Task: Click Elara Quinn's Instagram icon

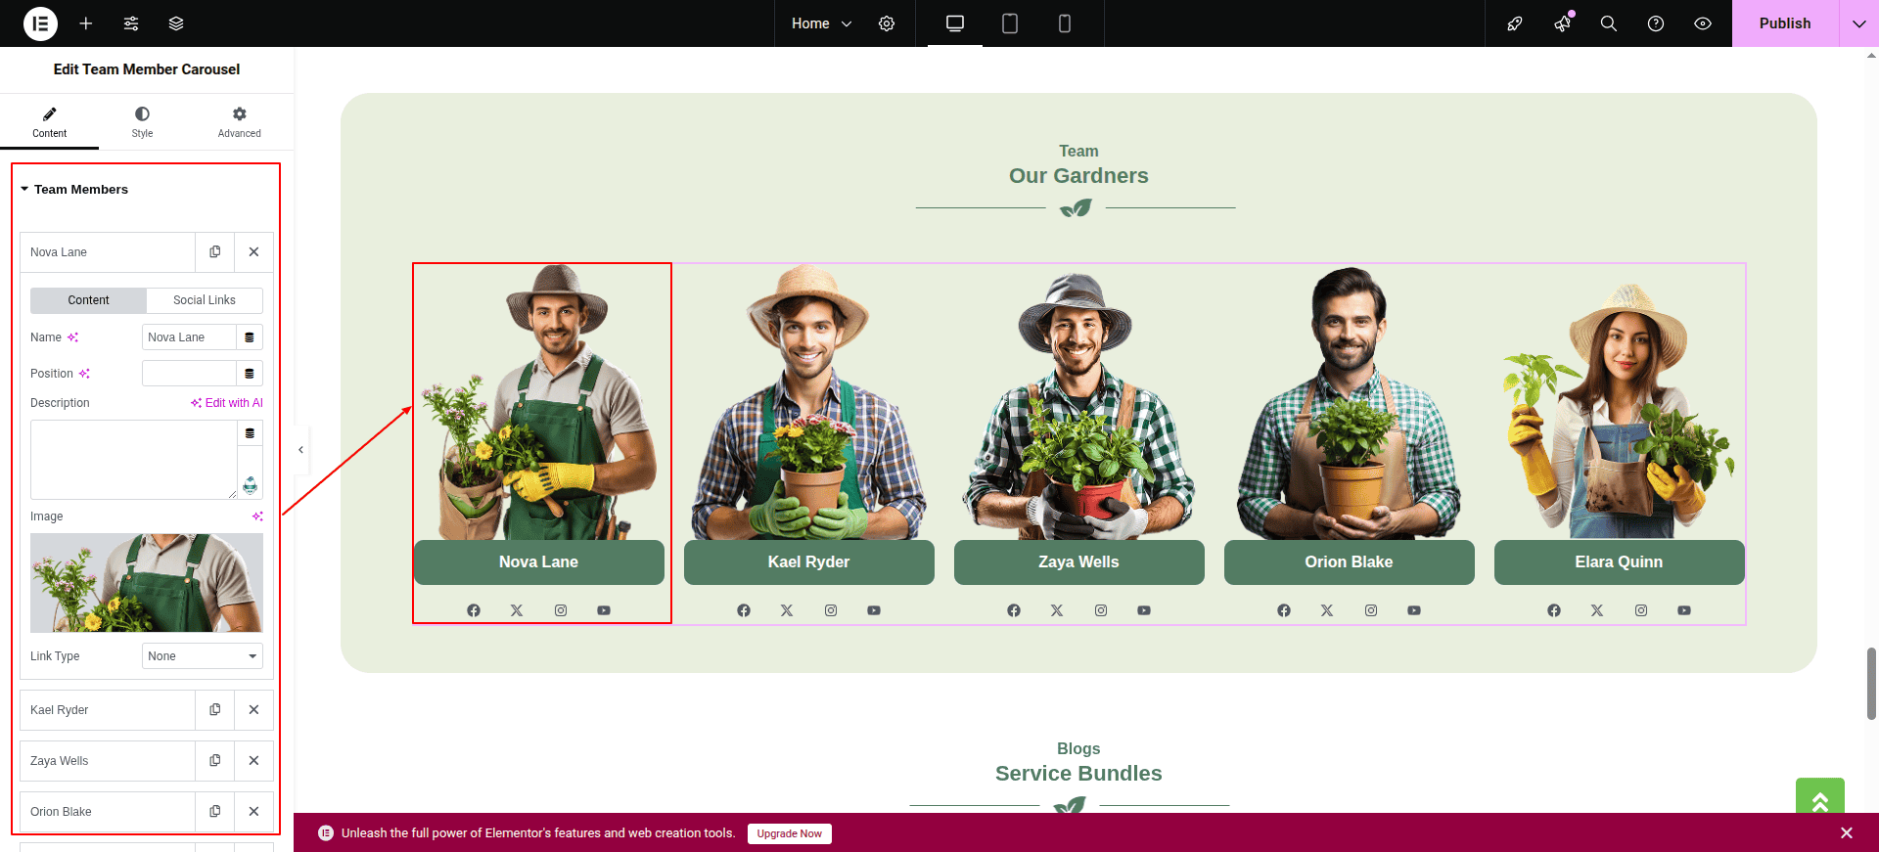Action: coord(1641,610)
